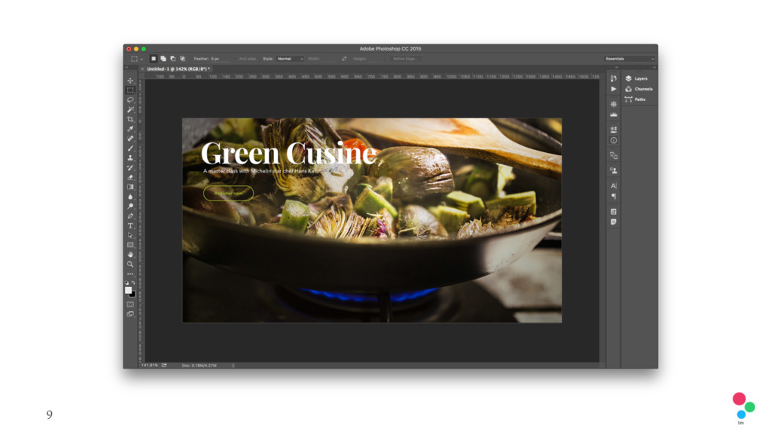Open the Actions panel play icon
771x434 pixels.
point(614,89)
